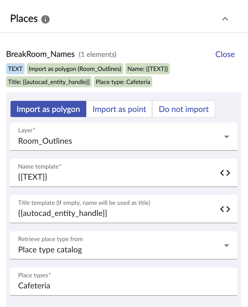Click the Place types Cafeteria field
Viewport: 248px width, 307px height.
click(x=124, y=282)
